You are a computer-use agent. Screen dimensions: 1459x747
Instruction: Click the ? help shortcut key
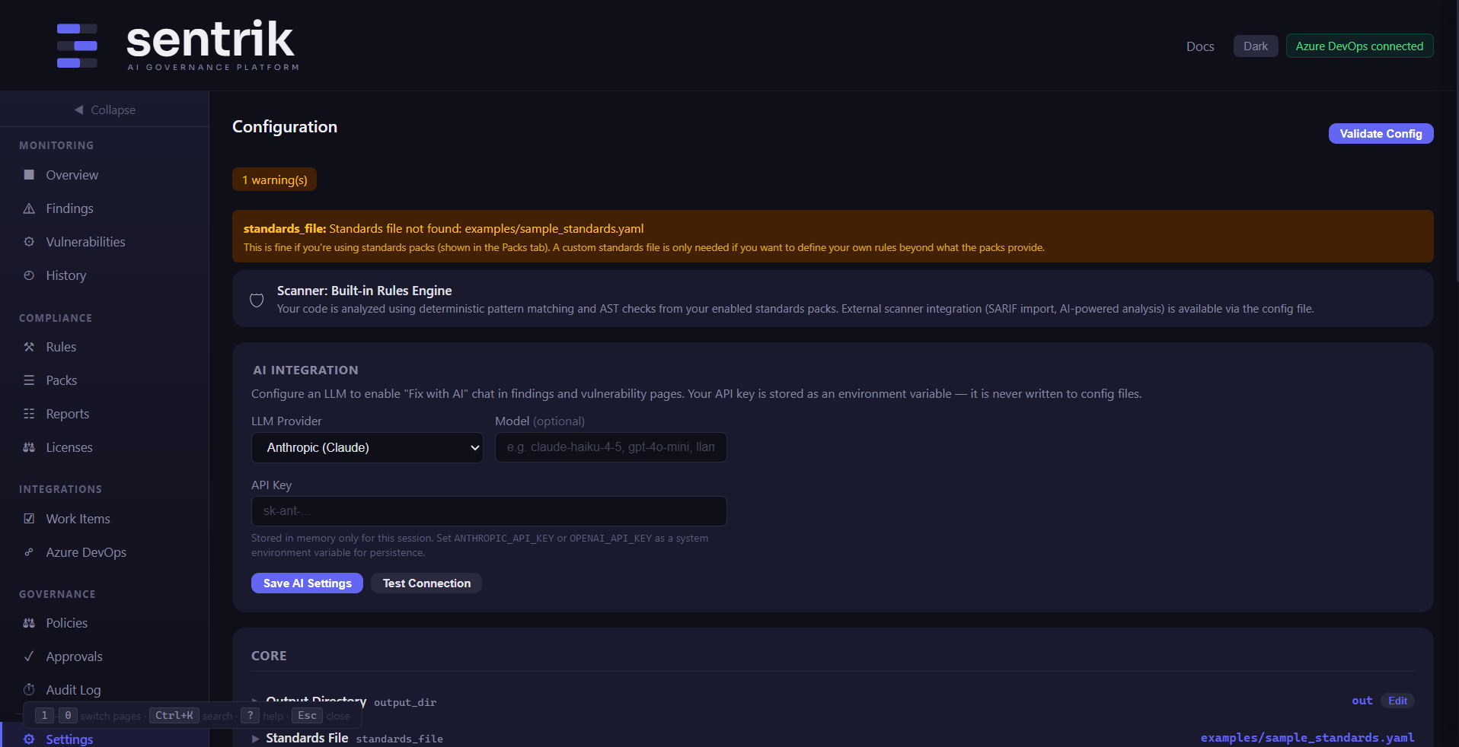pos(250,716)
